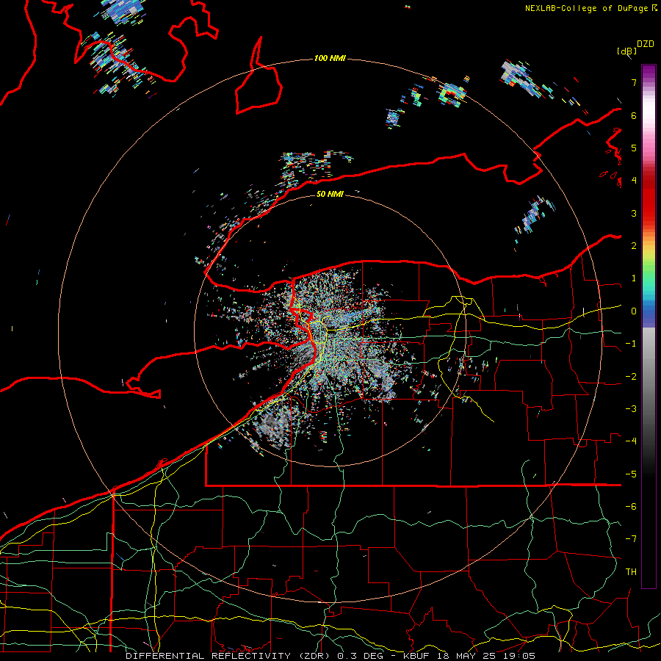Click the -4 tick on the color scale
The width and height of the screenshot is (661, 661).
(x=631, y=441)
